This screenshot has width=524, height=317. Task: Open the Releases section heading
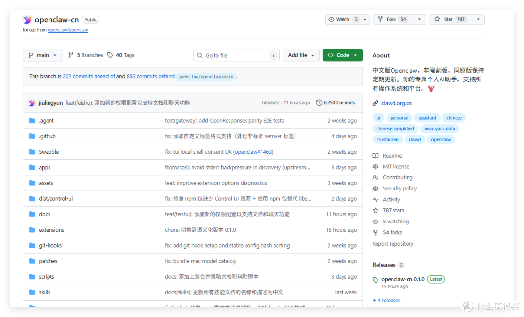pyautogui.click(x=384, y=265)
